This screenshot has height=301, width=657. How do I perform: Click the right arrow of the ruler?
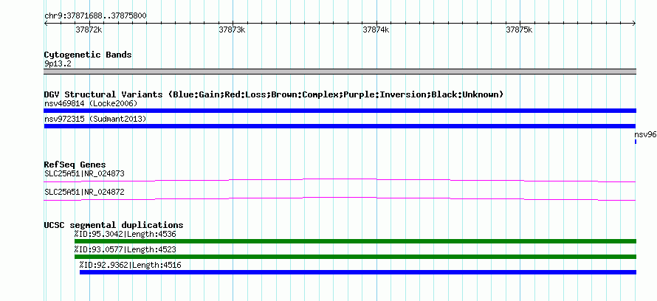coord(634,24)
